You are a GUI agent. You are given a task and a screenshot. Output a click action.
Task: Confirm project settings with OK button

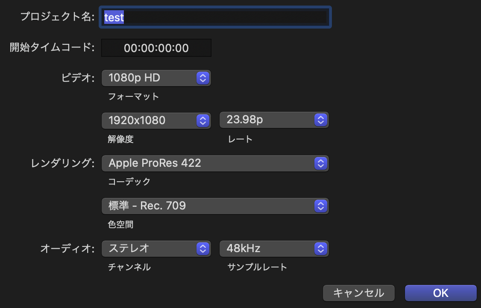click(440, 293)
